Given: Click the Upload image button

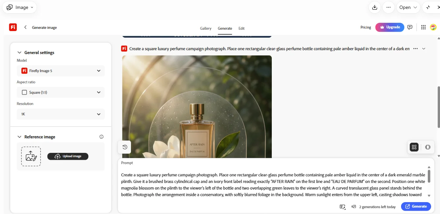Looking at the screenshot, I should (x=68, y=156).
